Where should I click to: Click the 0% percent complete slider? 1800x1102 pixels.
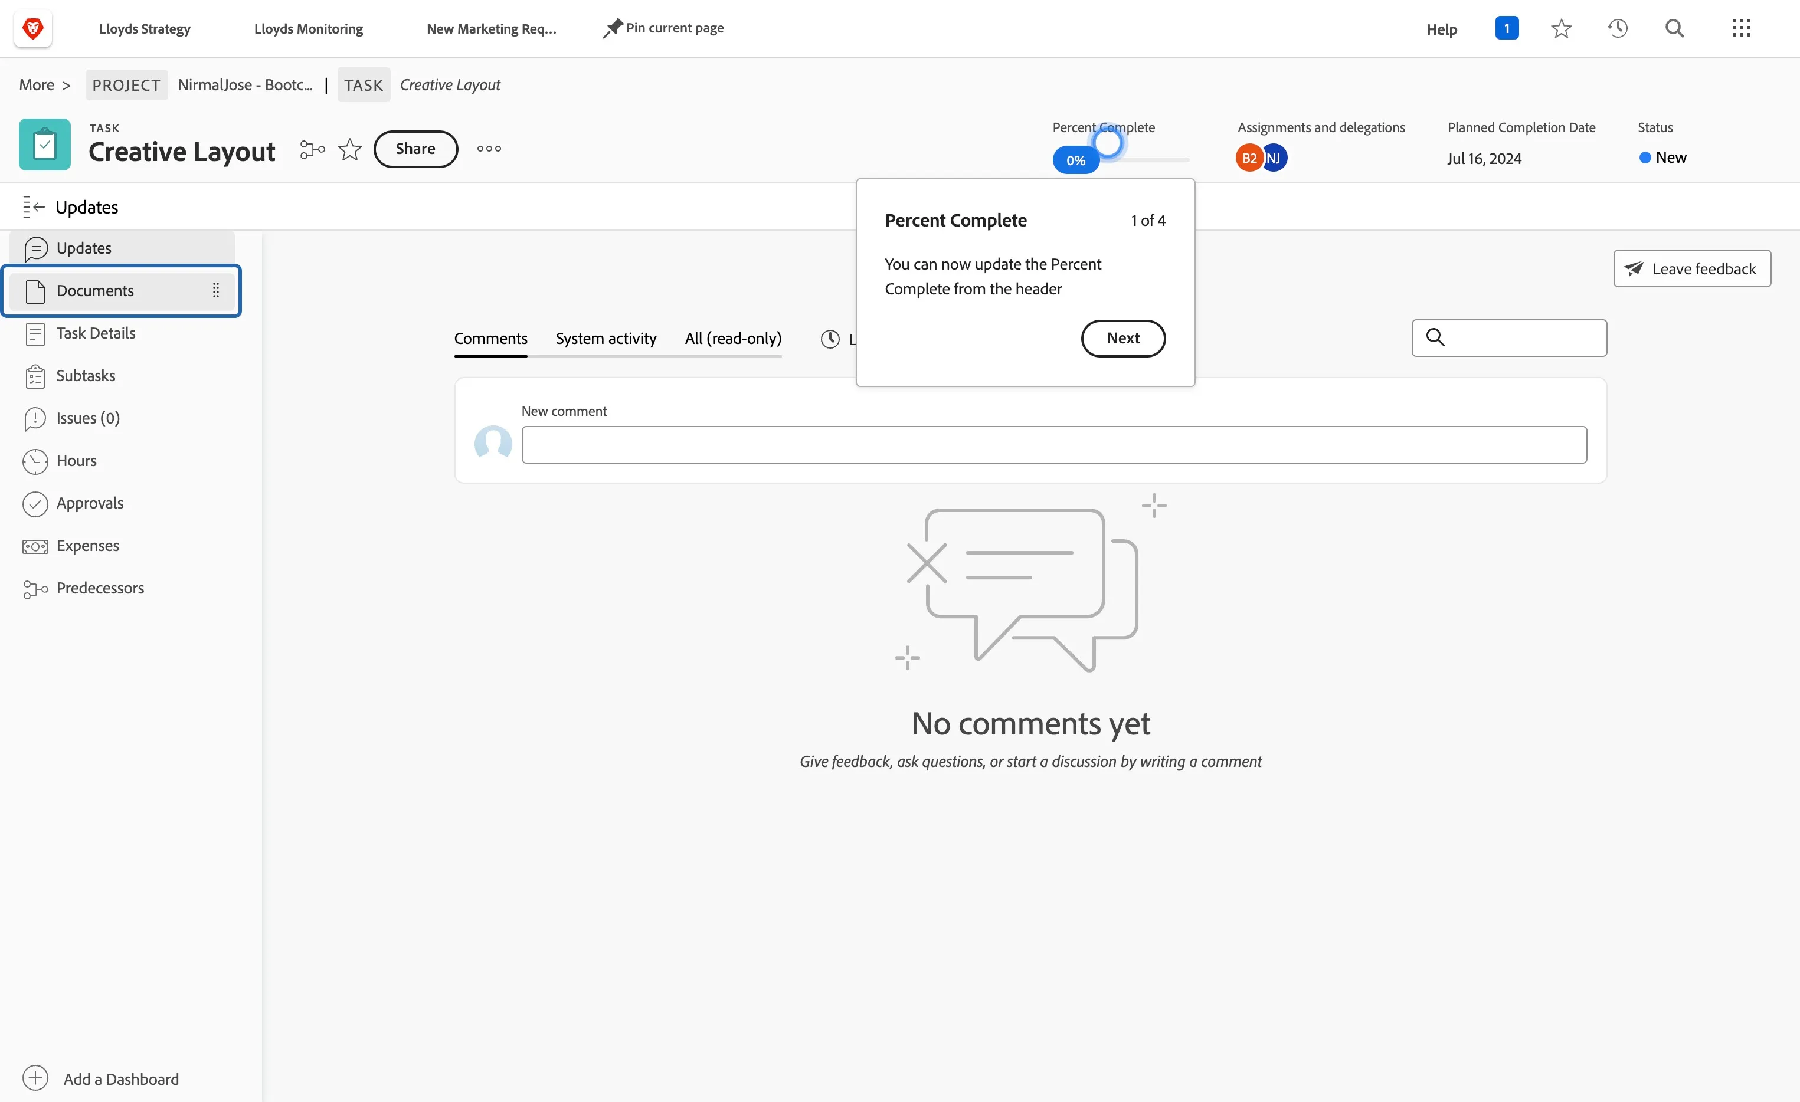[1075, 160]
